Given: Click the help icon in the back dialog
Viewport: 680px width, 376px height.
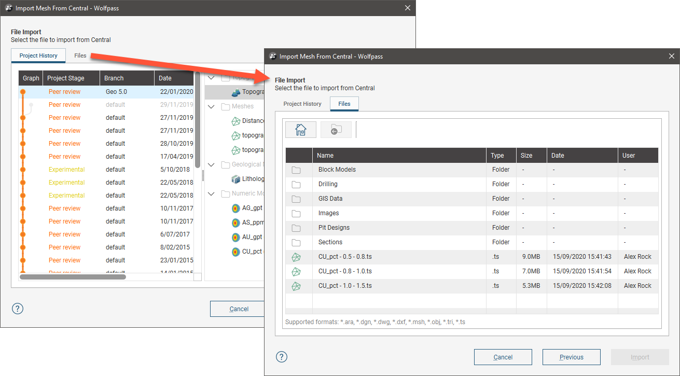Looking at the screenshot, I should pos(18,309).
